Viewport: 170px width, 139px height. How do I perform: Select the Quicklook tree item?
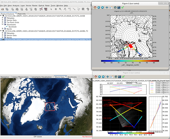click(13, 27)
